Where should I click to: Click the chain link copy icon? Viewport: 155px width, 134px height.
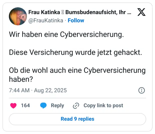76,106
